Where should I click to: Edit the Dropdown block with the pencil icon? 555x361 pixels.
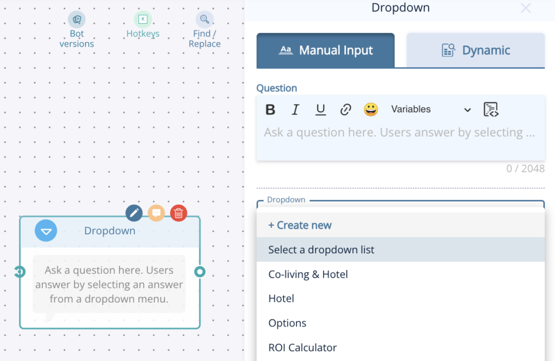coord(134,213)
